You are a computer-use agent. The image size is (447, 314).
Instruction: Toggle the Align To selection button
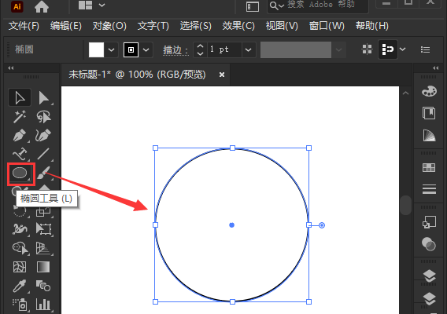388,49
